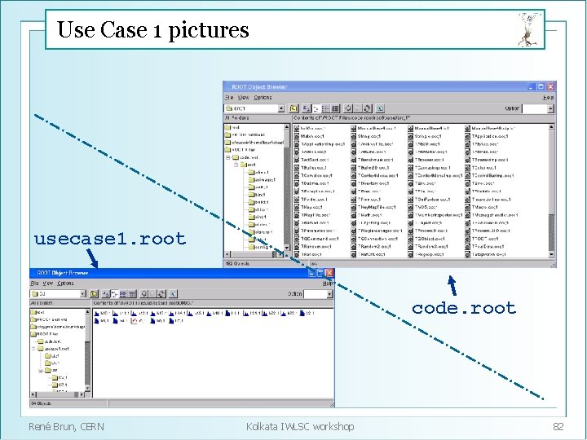Image resolution: width=587 pixels, height=440 pixels.
Task: Switch code.root browser to details view
Action: coord(335,108)
